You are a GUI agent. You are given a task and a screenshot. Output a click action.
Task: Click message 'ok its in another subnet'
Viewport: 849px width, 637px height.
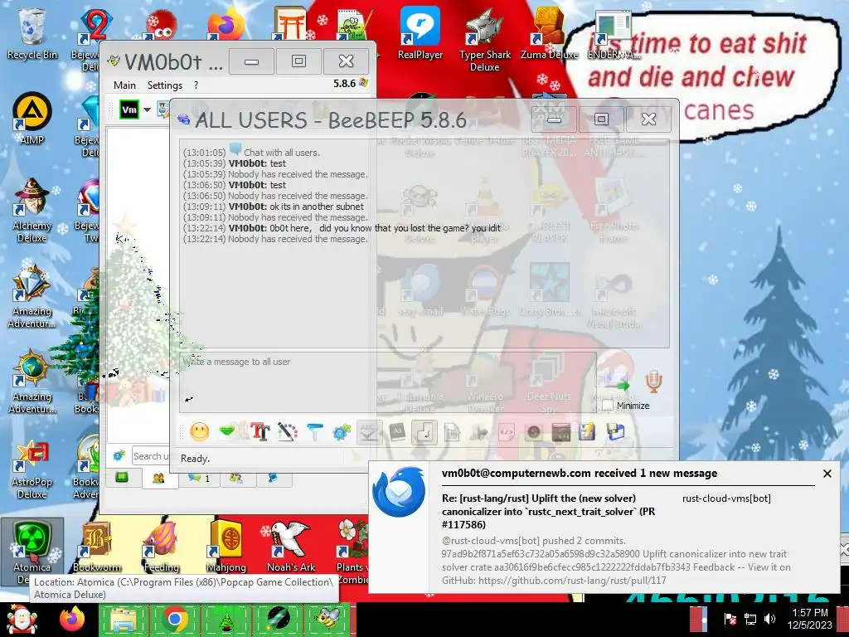click(317, 207)
